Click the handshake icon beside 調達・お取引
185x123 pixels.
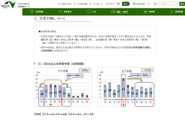(x=113, y=12)
